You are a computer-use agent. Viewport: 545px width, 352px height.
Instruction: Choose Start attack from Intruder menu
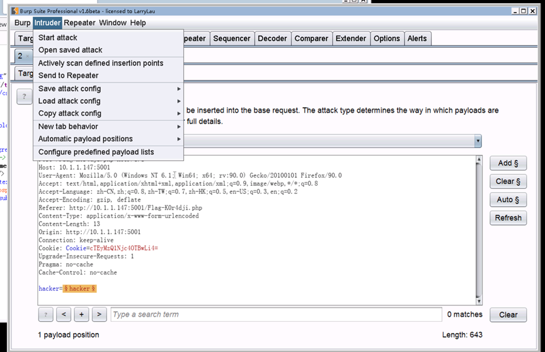[108, 38]
